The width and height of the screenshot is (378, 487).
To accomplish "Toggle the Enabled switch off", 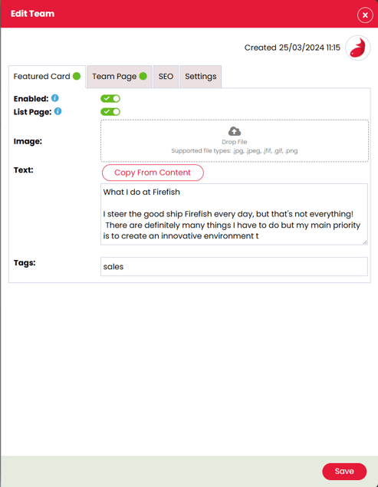I will [110, 98].
